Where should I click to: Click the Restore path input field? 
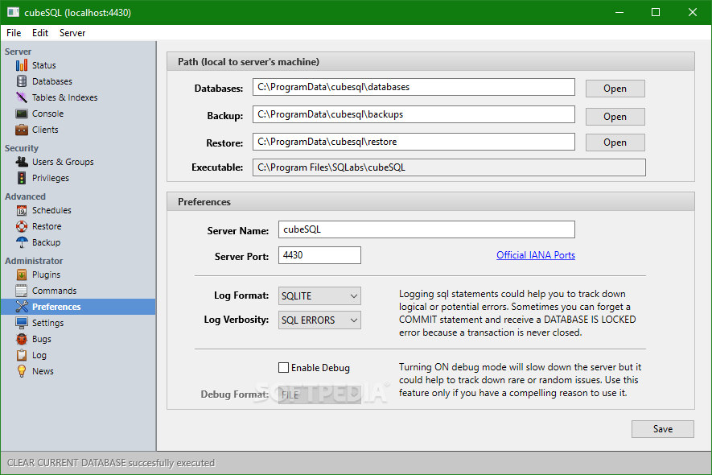pyautogui.click(x=414, y=142)
